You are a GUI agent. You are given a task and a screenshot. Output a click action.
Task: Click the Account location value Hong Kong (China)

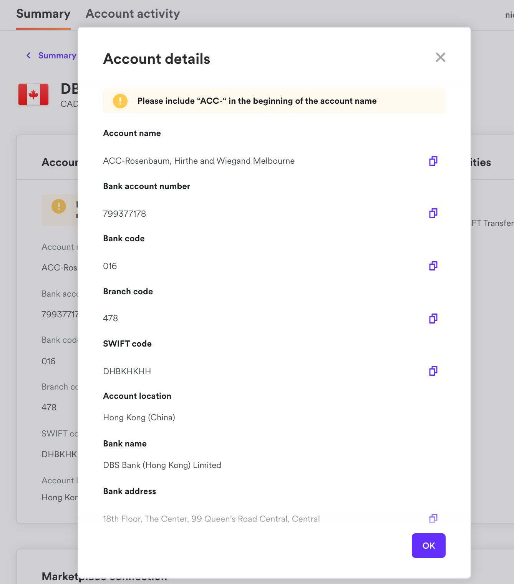pos(139,417)
